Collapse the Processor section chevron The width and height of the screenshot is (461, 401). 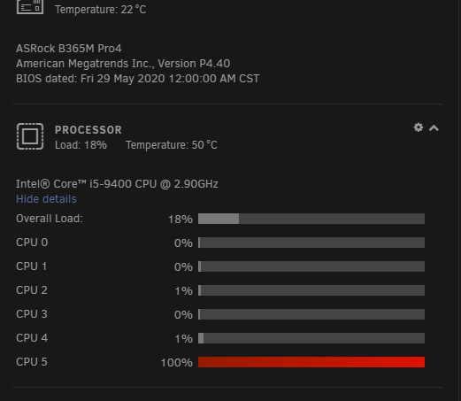434,128
